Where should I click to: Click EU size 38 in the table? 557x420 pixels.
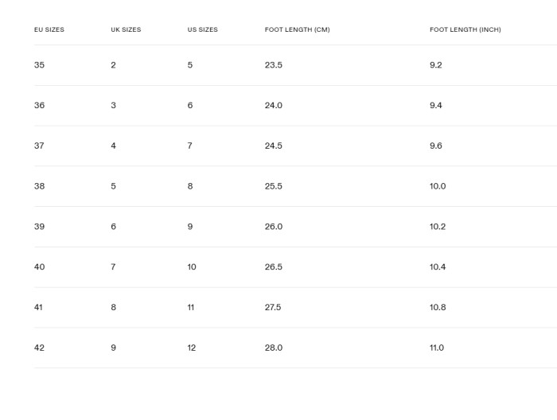(x=40, y=186)
